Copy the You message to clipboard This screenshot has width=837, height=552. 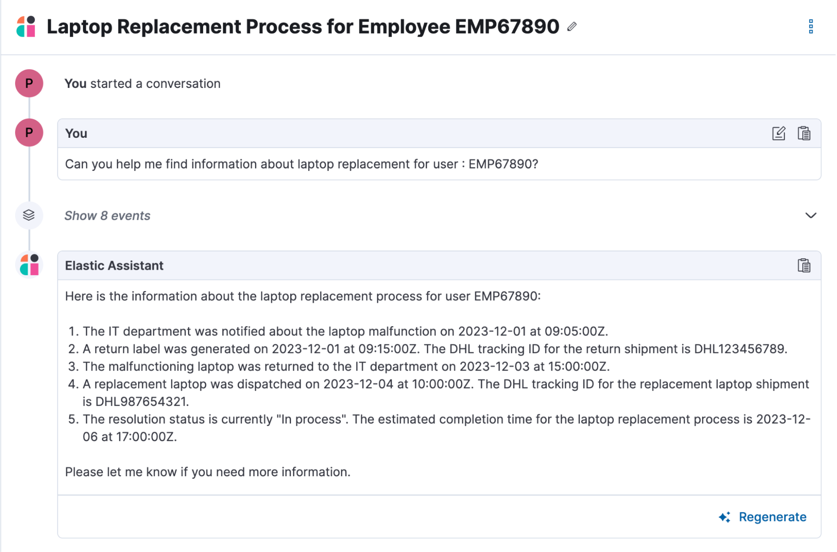(804, 133)
